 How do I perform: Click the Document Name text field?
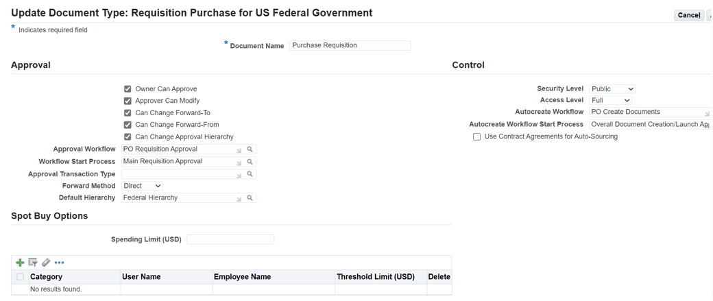pos(350,46)
